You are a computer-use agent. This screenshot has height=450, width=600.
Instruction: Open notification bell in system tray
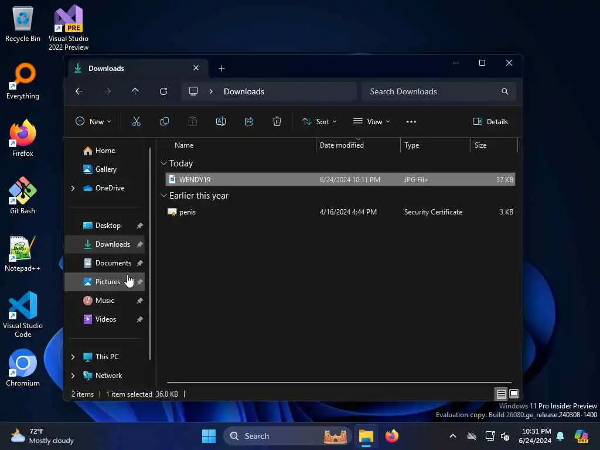point(560,436)
